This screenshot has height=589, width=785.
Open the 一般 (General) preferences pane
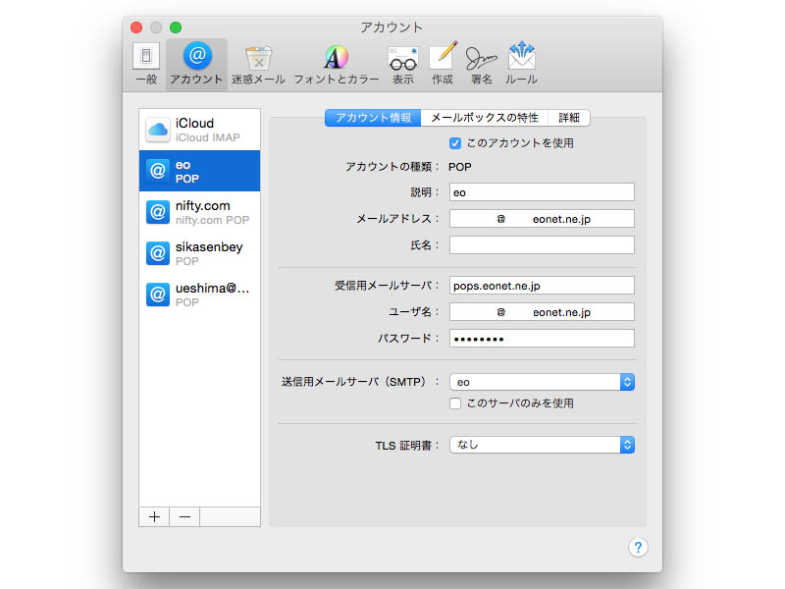click(146, 64)
